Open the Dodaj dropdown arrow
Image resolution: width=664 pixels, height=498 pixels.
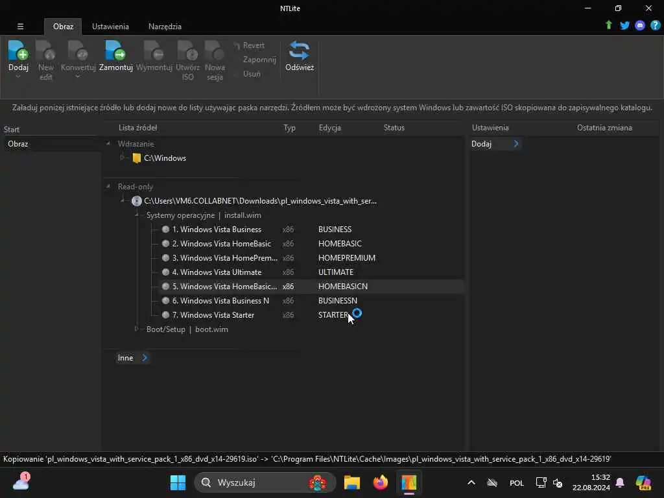point(18,77)
